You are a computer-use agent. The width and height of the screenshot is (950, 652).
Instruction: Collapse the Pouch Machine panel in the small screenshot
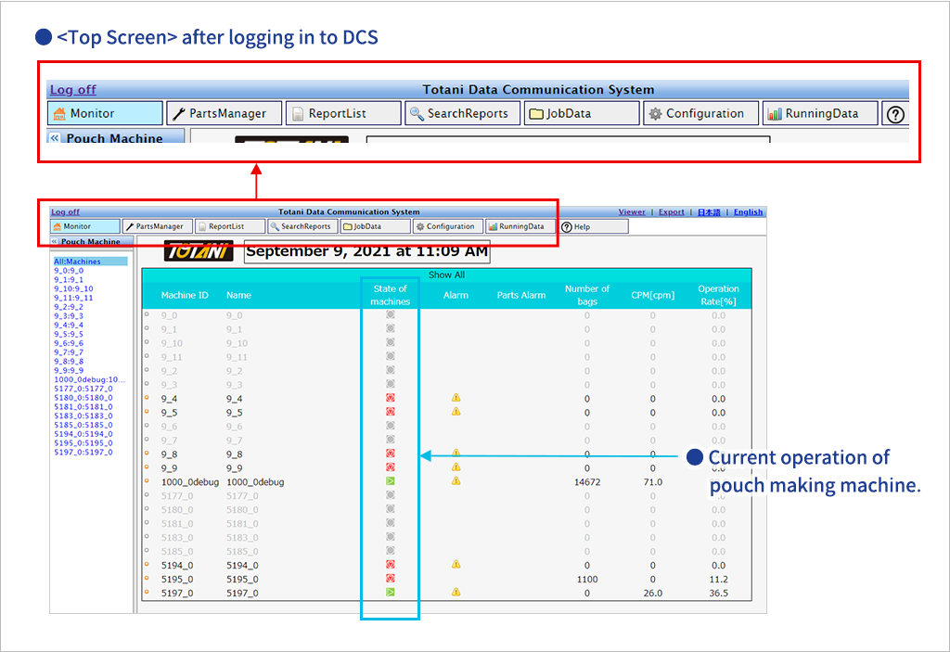click(55, 242)
